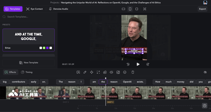
Task: Select the purple color swatch in Sirius
Action: pos(47,48)
